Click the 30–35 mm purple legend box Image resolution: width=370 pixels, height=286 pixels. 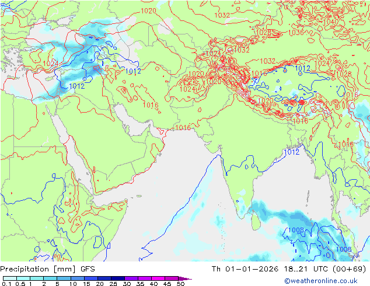(x=131, y=278)
